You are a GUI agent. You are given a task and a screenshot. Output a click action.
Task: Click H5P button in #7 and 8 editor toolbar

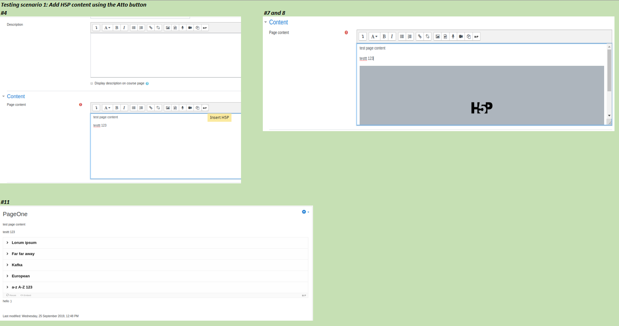(476, 37)
